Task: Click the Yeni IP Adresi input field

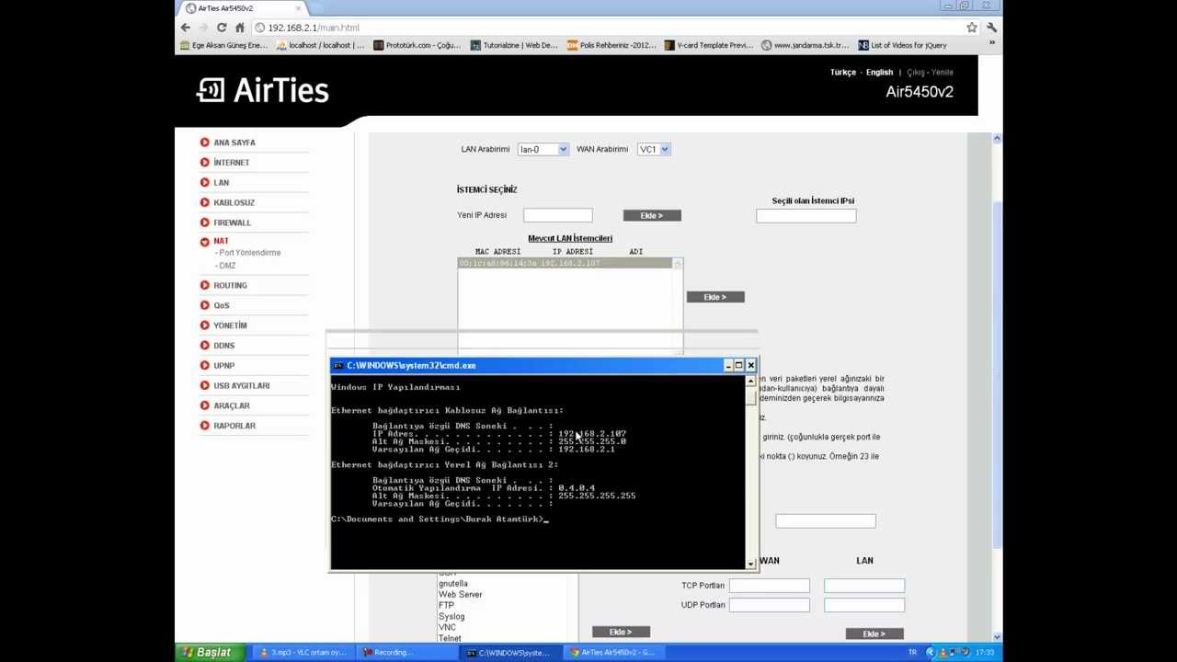Action: 558,215
